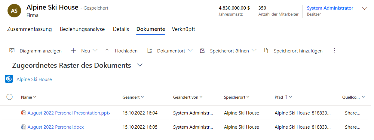Open the System Administrator owner link
Screen dimensions: 374x140
[330, 8]
